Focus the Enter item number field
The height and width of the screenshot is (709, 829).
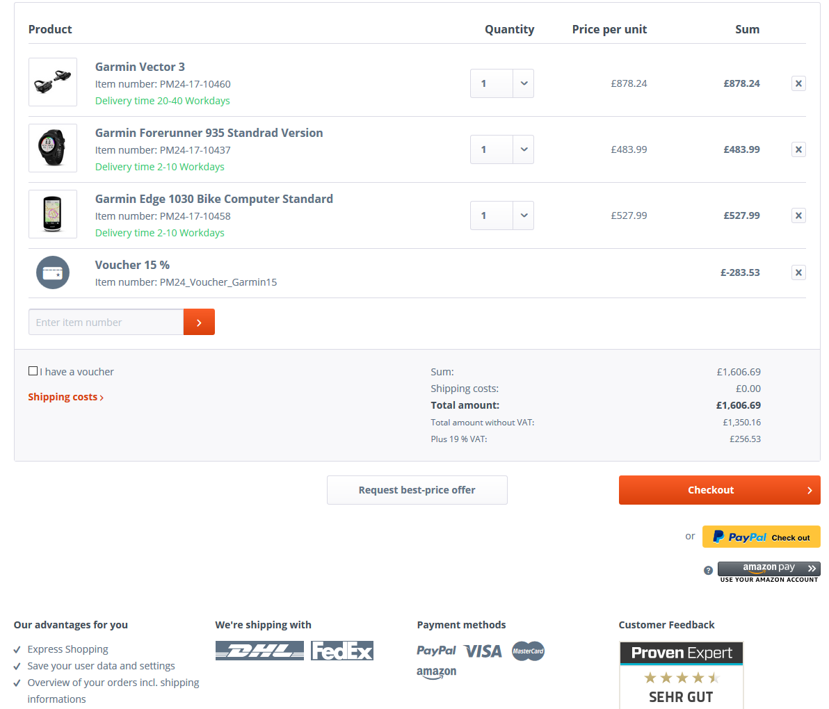point(106,322)
